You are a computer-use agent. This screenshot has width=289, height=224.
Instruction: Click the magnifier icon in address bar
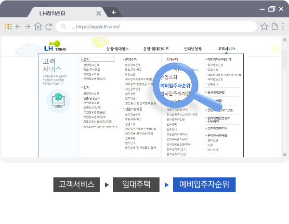(63, 26)
